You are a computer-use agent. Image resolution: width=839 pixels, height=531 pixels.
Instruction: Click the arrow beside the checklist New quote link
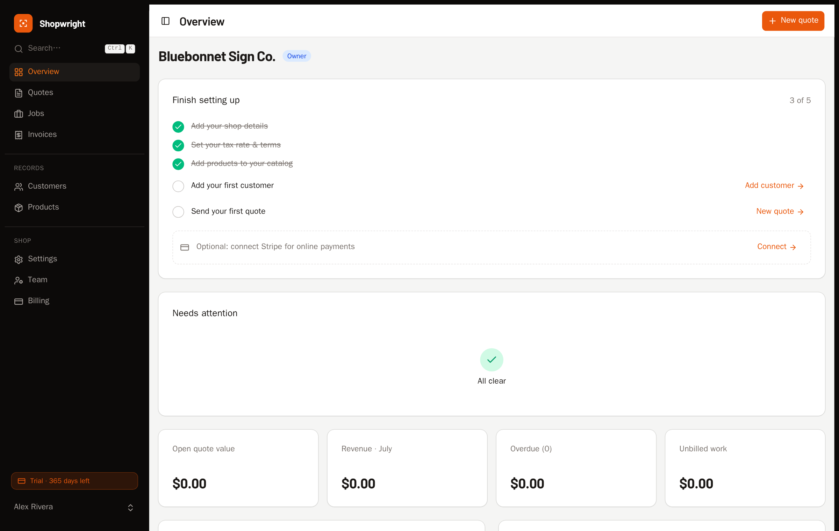click(801, 212)
